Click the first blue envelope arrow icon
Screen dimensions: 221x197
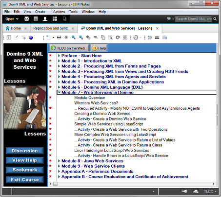tap(74, 38)
